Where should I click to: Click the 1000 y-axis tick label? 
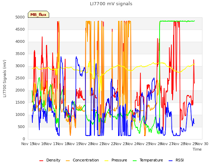click(20, 114)
